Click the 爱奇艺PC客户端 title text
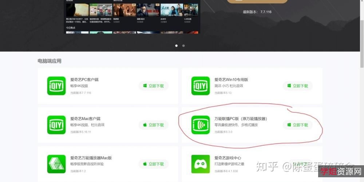 pyautogui.click(x=84, y=80)
